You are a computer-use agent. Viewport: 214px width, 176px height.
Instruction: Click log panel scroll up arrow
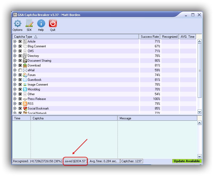pos(200,123)
